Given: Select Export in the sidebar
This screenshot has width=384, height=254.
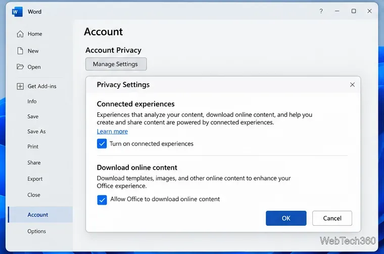Looking at the screenshot, I should pos(35,179).
